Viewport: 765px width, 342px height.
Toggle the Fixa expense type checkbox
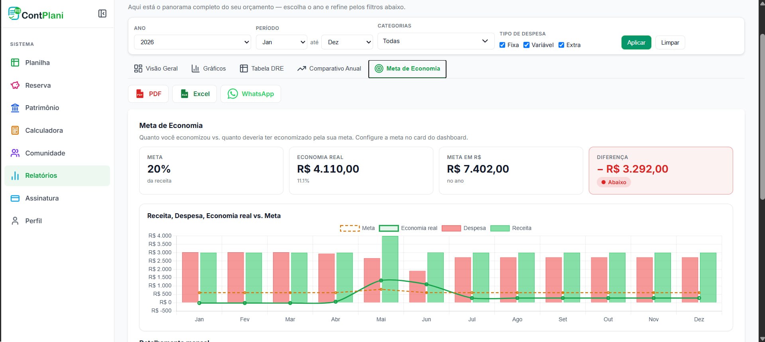tap(502, 45)
